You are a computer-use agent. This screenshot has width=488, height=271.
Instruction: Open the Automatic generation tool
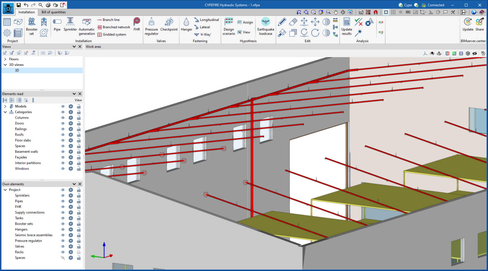pyautogui.click(x=86, y=25)
